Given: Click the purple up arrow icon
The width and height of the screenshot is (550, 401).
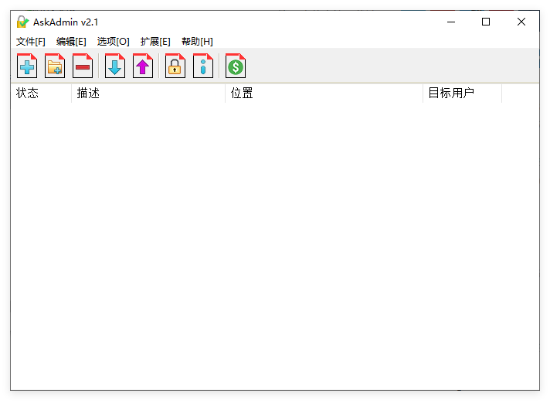Looking at the screenshot, I should pos(143,66).
